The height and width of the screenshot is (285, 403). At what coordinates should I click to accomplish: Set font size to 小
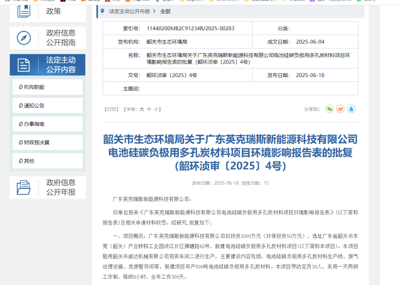(x=156, y=109)
